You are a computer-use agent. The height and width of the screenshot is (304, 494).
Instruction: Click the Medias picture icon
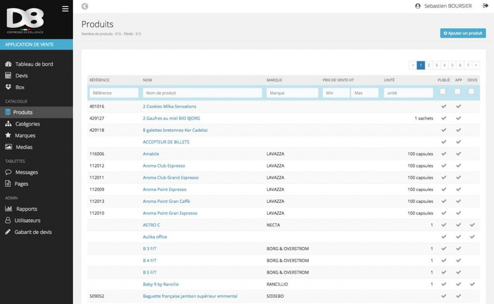pos(9,146)
